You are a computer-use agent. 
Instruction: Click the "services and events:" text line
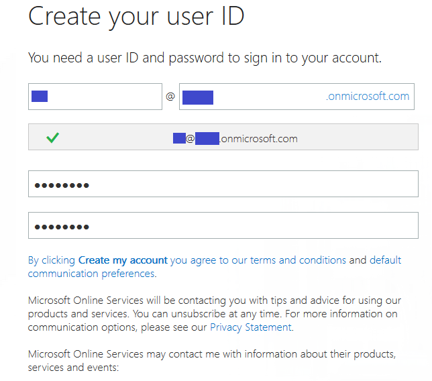(73, 368)
